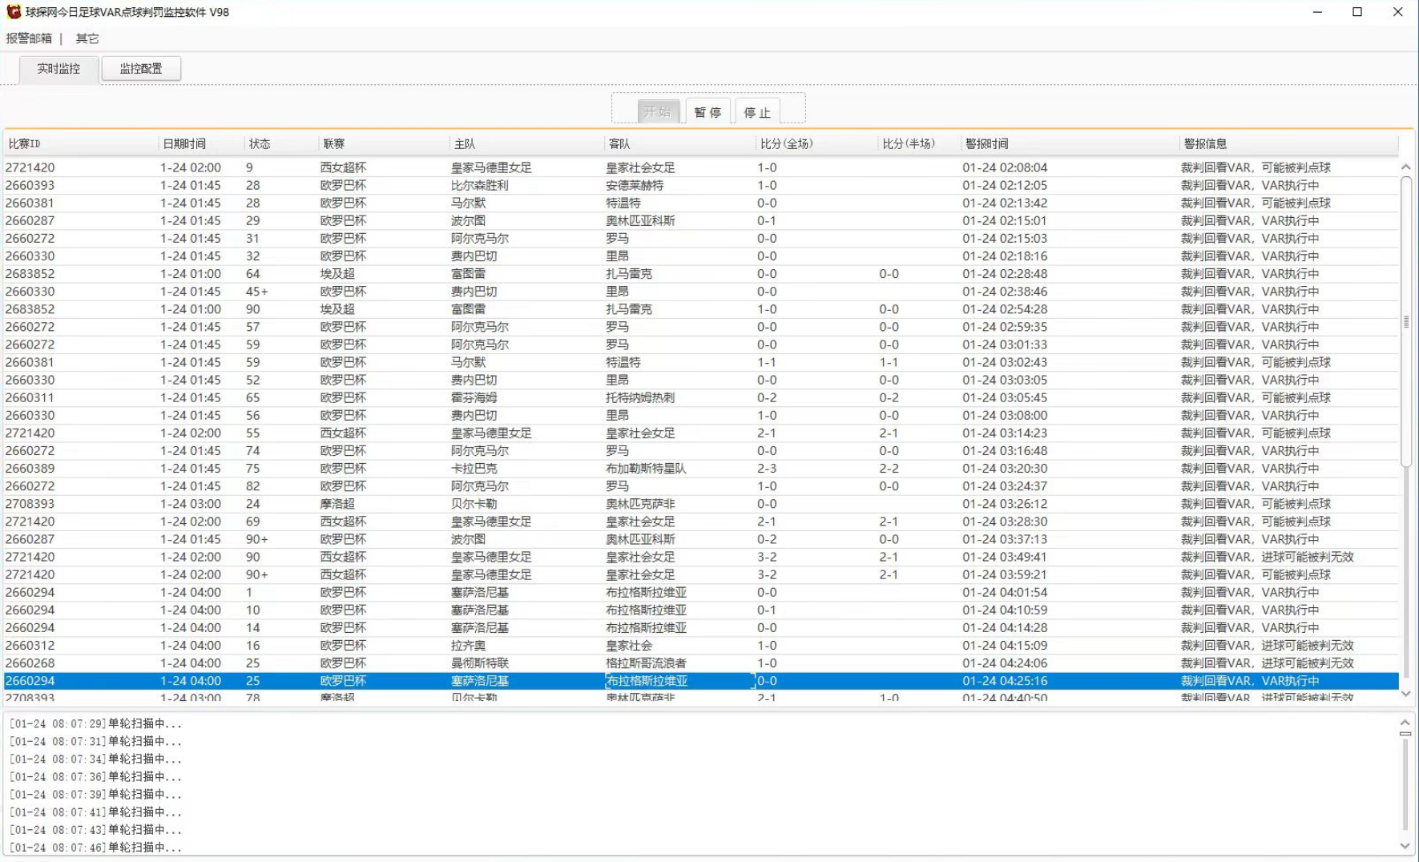Click alert info in 04:15:09 row
The height and width of the screenshot is (862, 1419).
1267,646
